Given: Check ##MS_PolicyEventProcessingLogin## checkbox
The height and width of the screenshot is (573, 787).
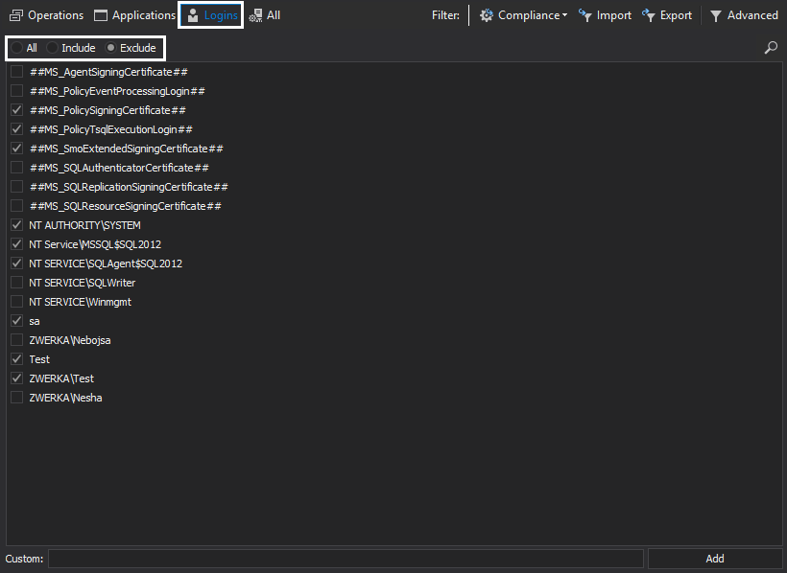Looking at the screenshot, I should (17, 91).
